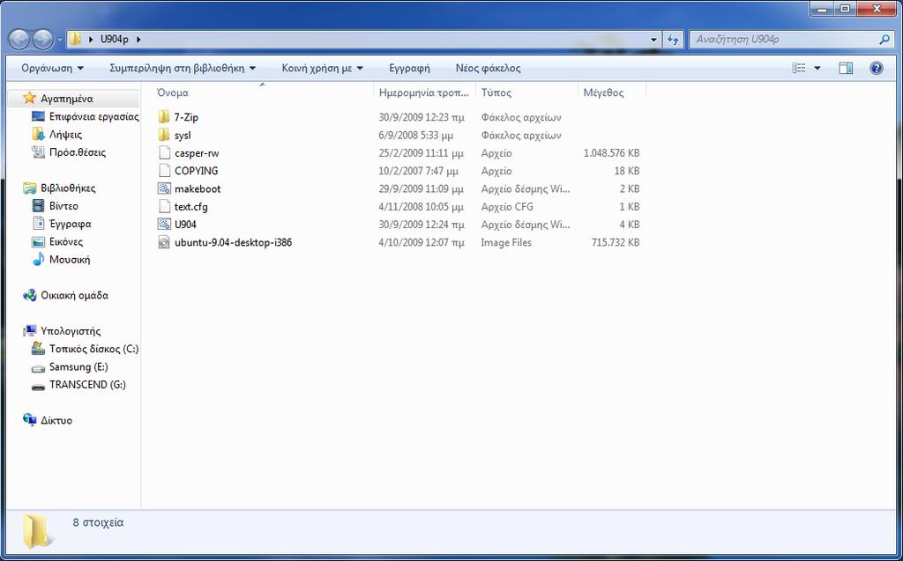903x561 pixels.
Task: Select the makeboot batch file icon
Action: 164,188
